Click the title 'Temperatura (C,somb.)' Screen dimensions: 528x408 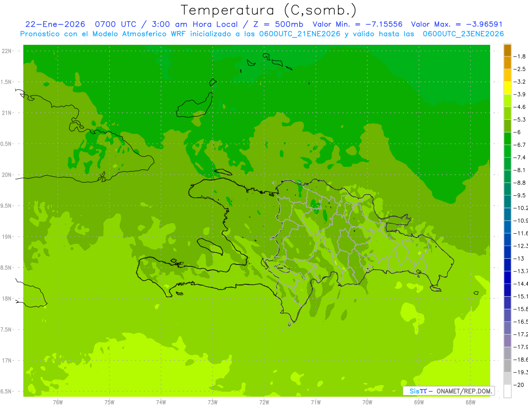pos(269,10)
